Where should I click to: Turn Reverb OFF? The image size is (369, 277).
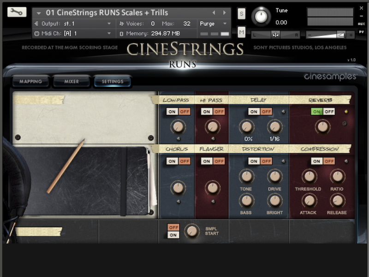point(329,112)
